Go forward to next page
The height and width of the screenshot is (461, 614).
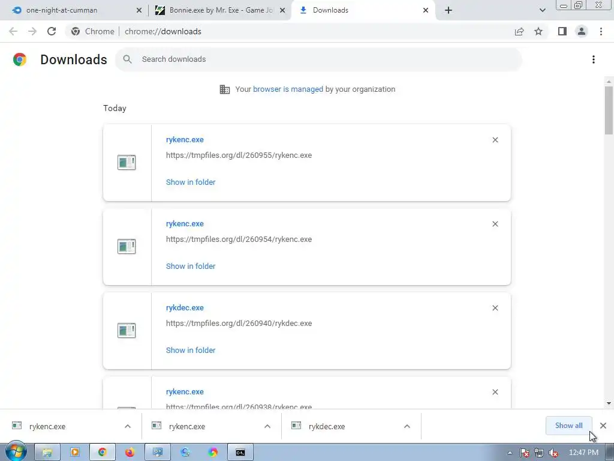point(32,31)
